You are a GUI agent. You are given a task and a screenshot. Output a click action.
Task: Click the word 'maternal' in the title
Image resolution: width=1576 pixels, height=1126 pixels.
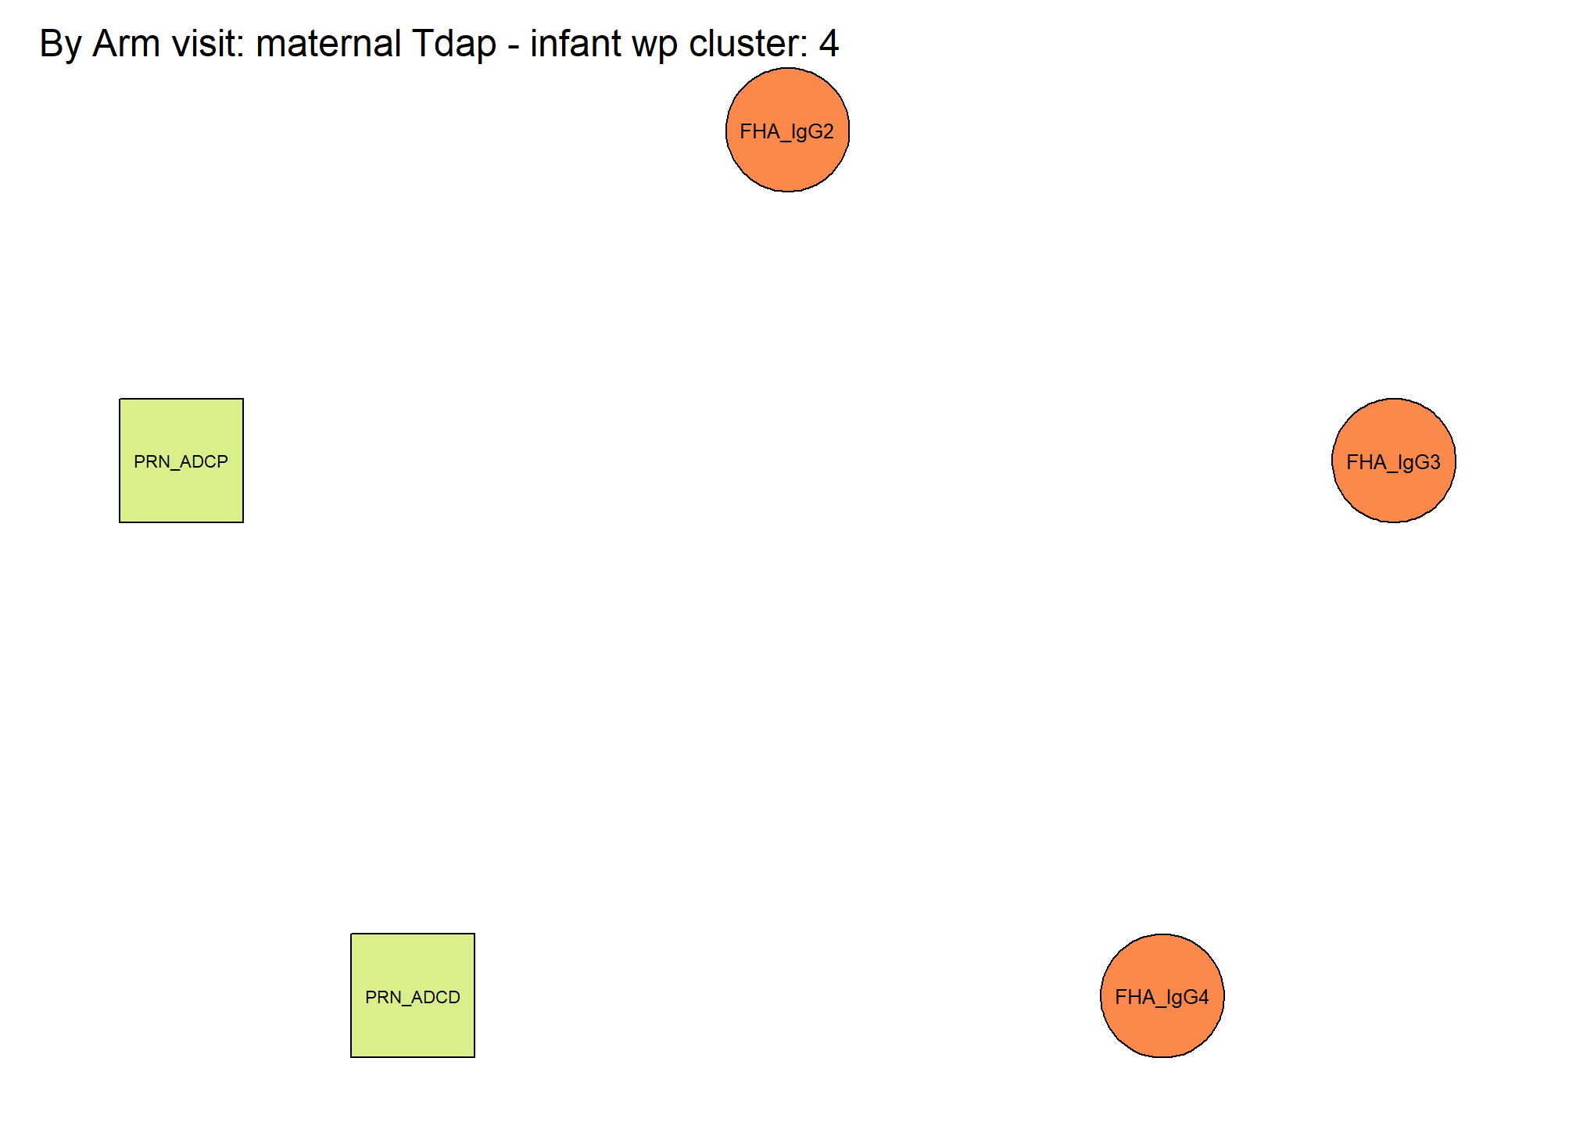(x=328, y=44)
